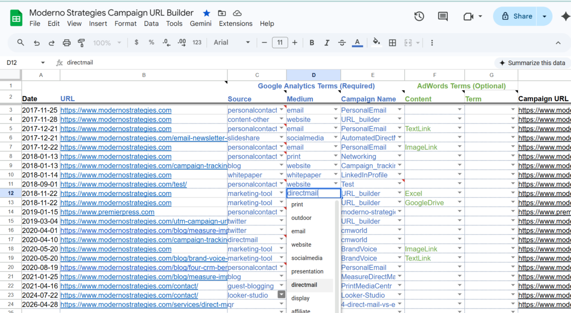Image resolution: width=571 pixels, height=313 pixels.
Task: Select display from the dropdown list
Action: pyautogui.click(x=300, y=299)
